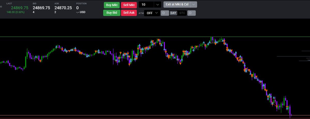310x119 pixels.
Task: Click Exit at Mkt & Cxl button
Action: click(177, 4)
